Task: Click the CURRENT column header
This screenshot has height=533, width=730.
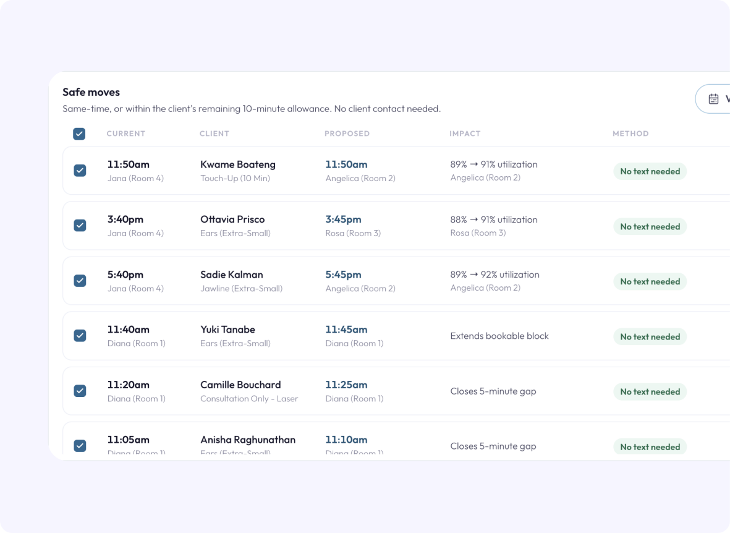Action: pos(125,134)
